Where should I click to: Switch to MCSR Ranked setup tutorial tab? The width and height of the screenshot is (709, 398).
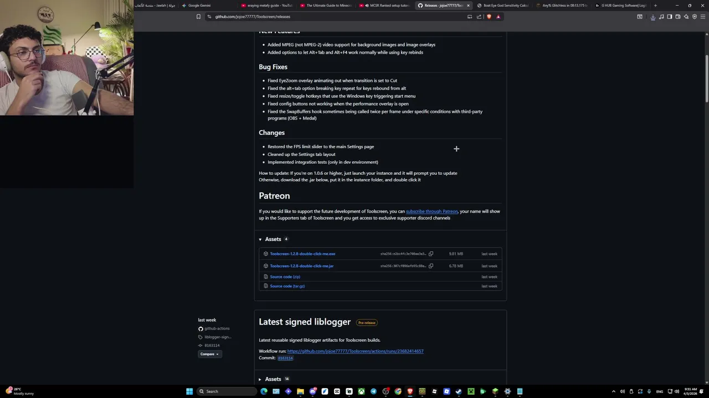point(386,6)
